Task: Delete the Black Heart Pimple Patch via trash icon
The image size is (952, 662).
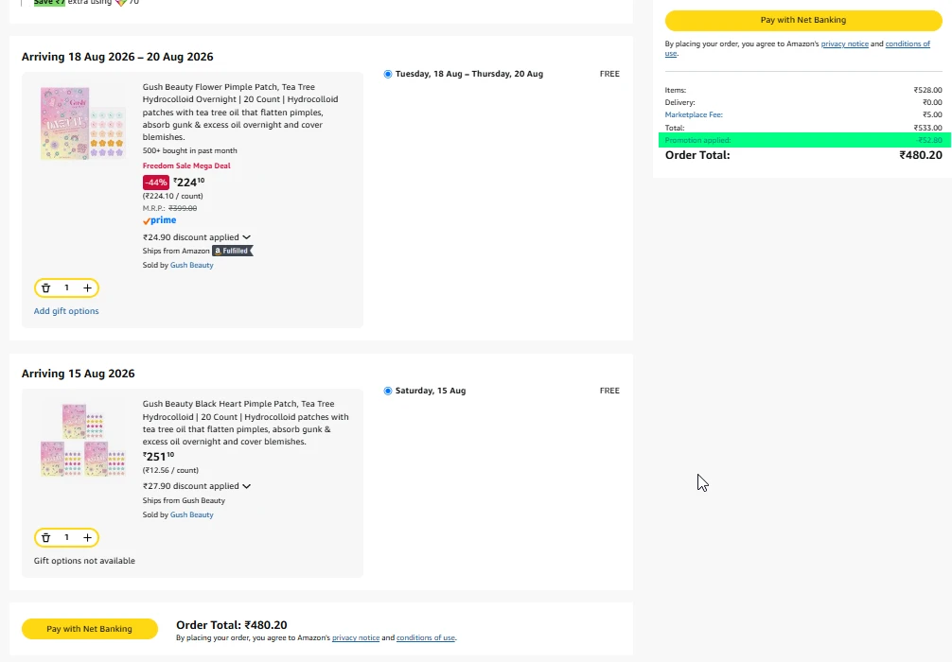Action: pyautogui.click(x=46, y=537)
